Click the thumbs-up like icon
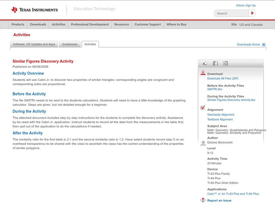275x205 pixels. pos(205,63)
